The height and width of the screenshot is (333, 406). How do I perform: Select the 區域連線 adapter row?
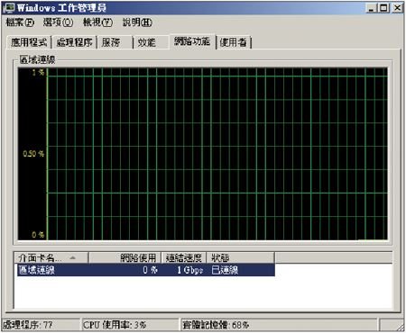pyautogui.click(x=146, y=270)
